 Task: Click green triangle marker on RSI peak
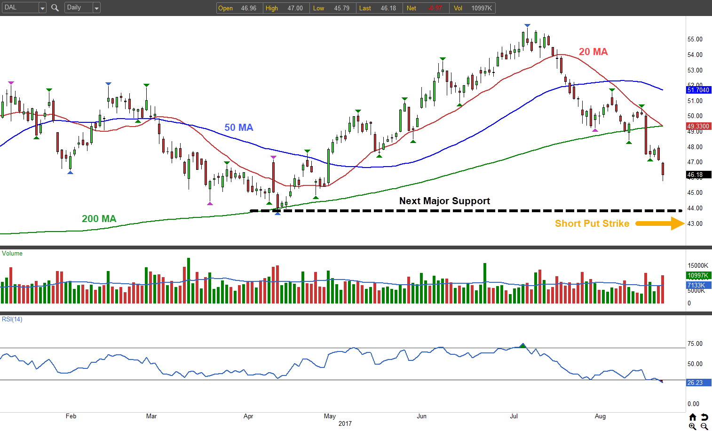coord(522,345)
